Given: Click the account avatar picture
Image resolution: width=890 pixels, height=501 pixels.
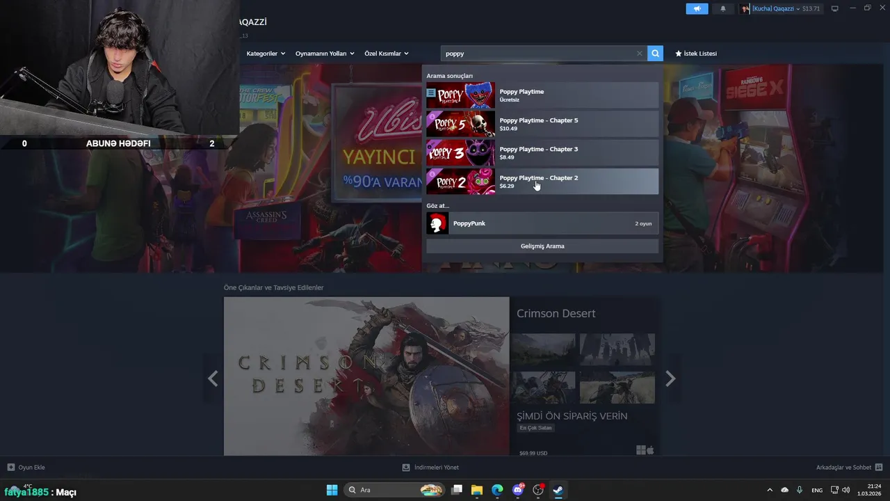Looking at the screenshot, I should (x=745, y=8).
